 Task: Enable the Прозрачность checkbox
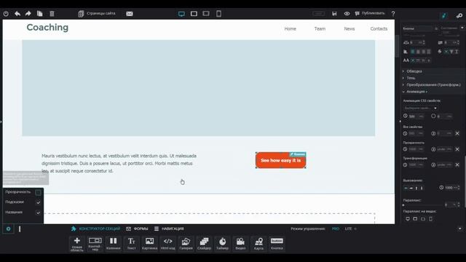click(x=38, y=192)
